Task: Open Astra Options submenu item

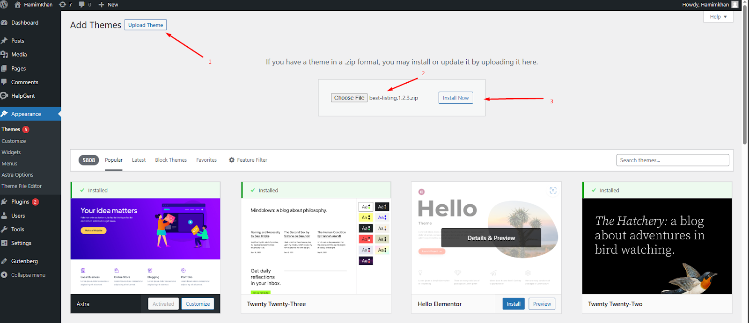Action: pyautogui.click(x=17, y=174)
